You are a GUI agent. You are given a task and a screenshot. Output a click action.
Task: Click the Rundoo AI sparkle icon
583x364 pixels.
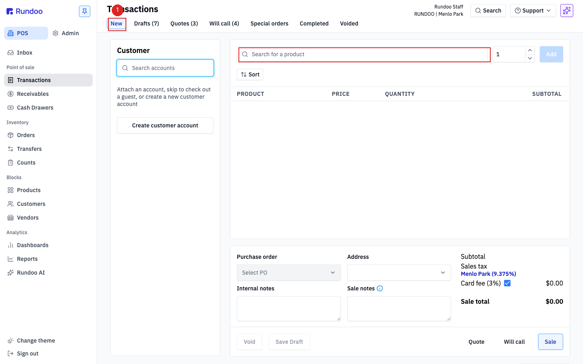coord(11,273)
